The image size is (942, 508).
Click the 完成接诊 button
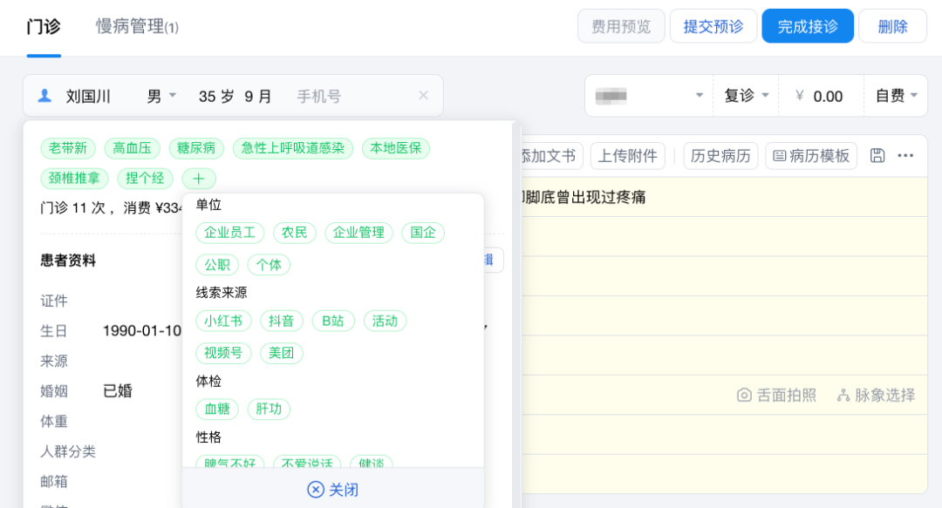(x=808, y=26)
